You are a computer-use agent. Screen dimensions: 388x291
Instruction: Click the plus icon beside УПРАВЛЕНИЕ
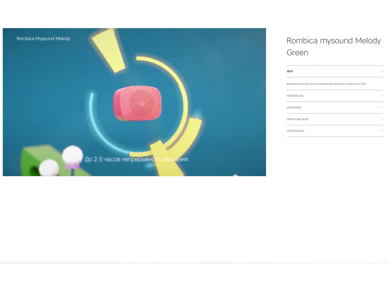tap(381, 95)
